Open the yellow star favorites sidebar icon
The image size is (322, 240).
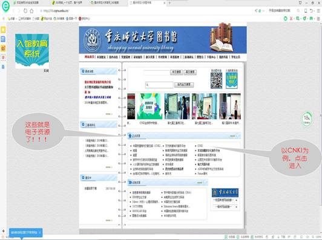(3, 30)
